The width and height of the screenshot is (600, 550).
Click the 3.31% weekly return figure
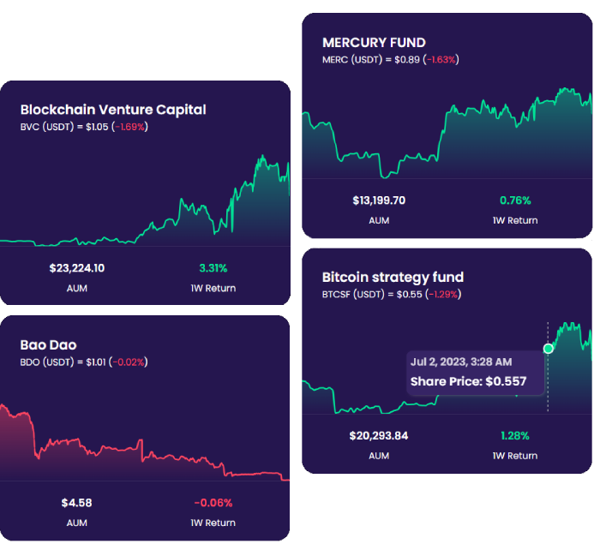click(x=213, y=268)
